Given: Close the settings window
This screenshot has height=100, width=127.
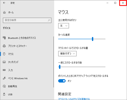Looking at the screenshot, I should (123, 3).
